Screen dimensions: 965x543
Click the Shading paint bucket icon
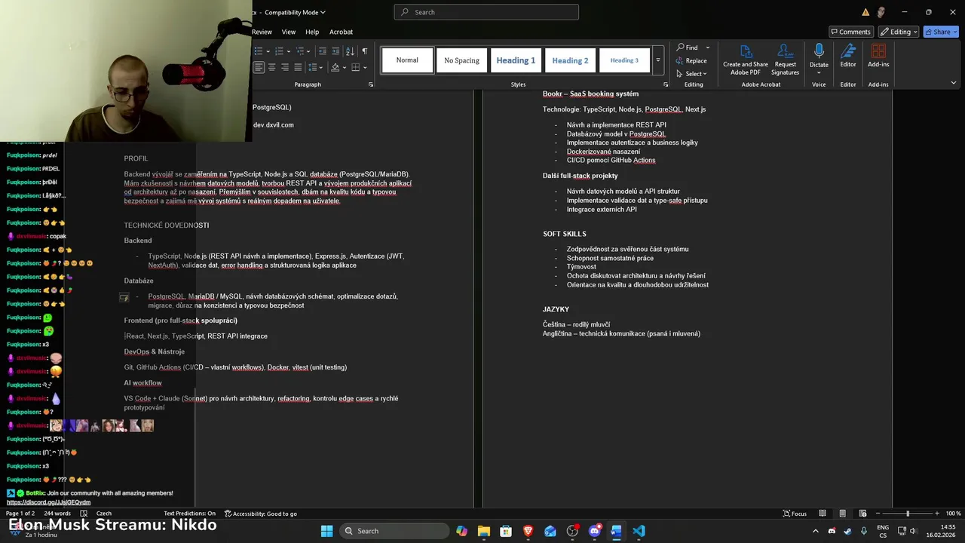pyautogui.click(x=335, y=67)
